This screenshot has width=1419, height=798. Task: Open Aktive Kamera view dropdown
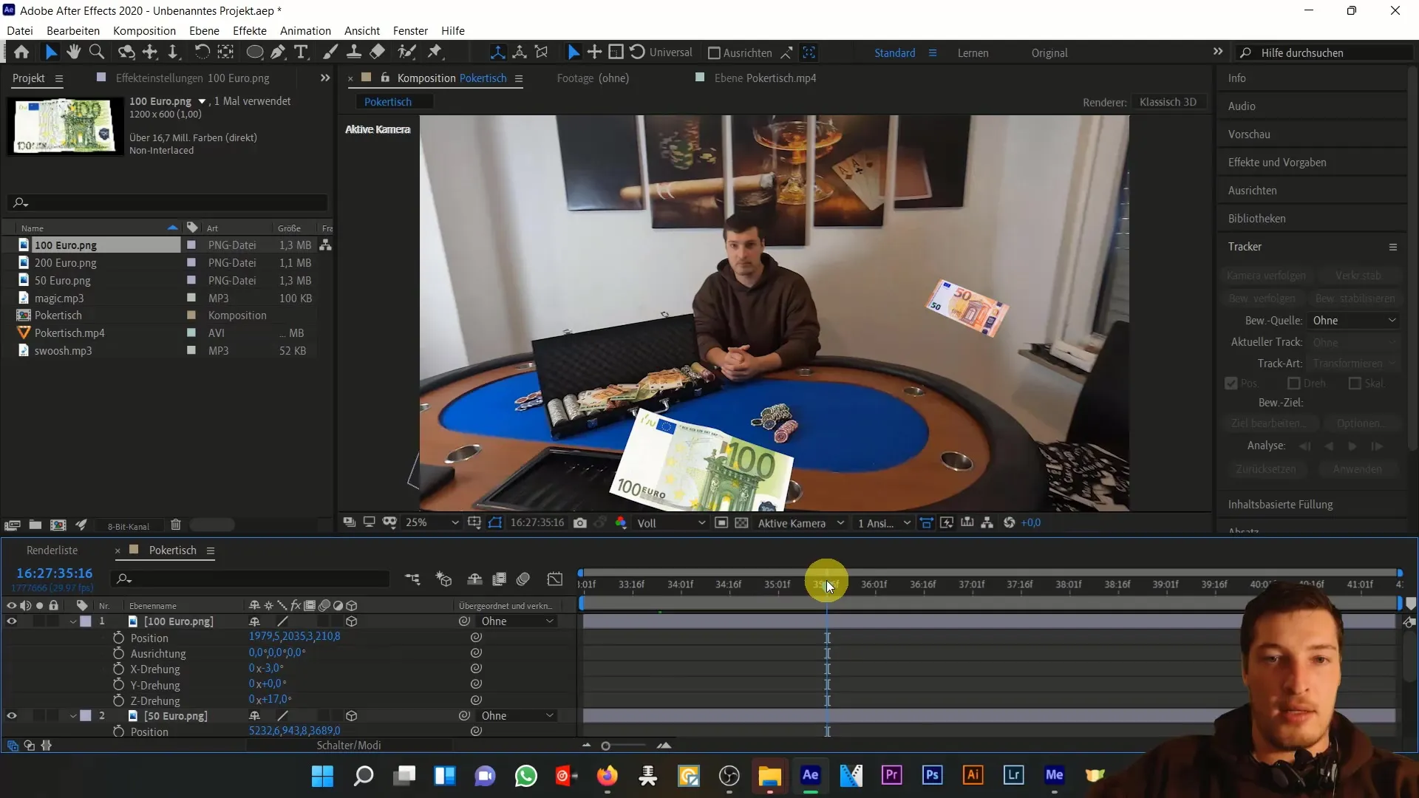click(x=800, y=523)
